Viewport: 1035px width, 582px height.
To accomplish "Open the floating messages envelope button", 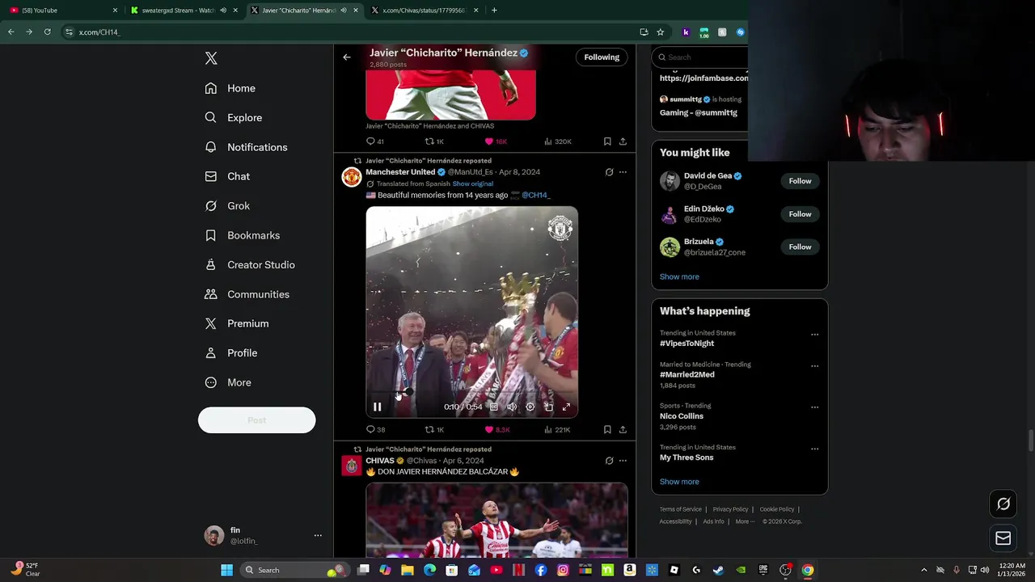I will coord(1003,538).
